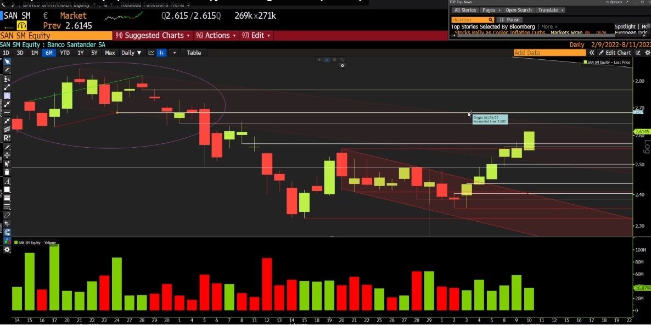
Task: Click the trash delete annotation icon
Action: [7, 172]
